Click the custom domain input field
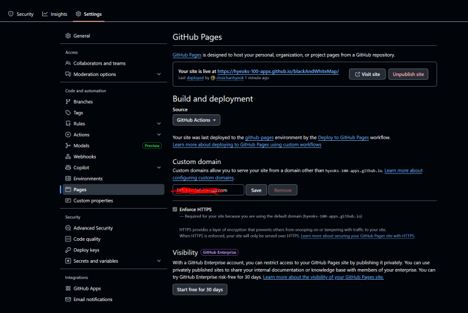This screenshot has height=313, width=468. coord(208,190)
